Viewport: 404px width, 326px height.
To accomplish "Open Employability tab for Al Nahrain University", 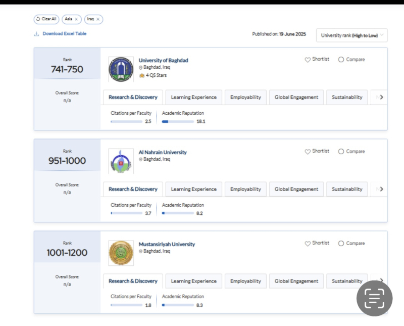I will click(x=245, y=189).
